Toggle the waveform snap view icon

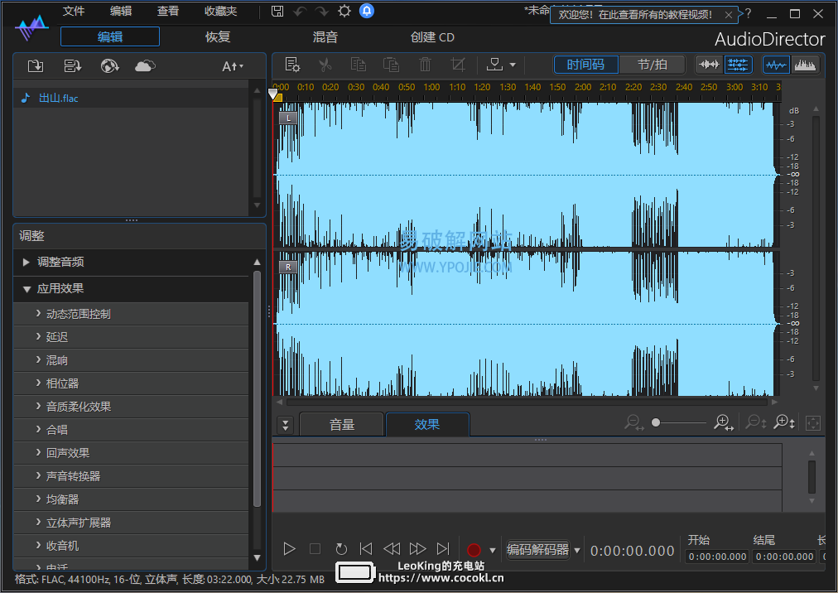709,65
